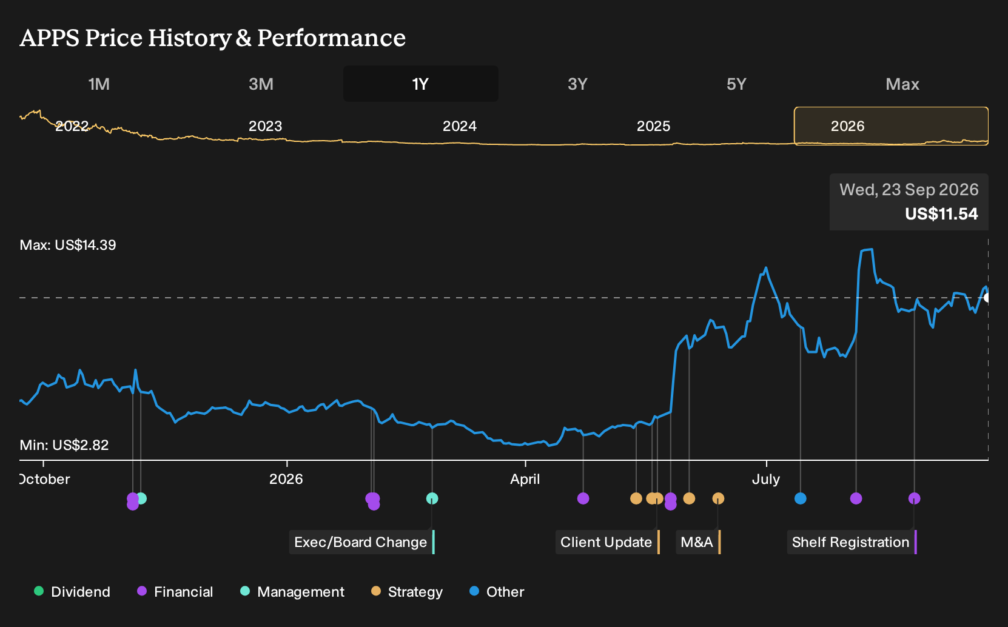Image resolution: width=1008 pixels, height=627 pixels.
Task: Switch to the 5Y time range
Action: pyautogui.click(x=736, y=84)
